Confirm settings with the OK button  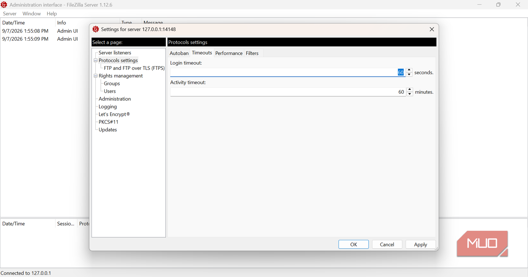(x=354, y=244)
